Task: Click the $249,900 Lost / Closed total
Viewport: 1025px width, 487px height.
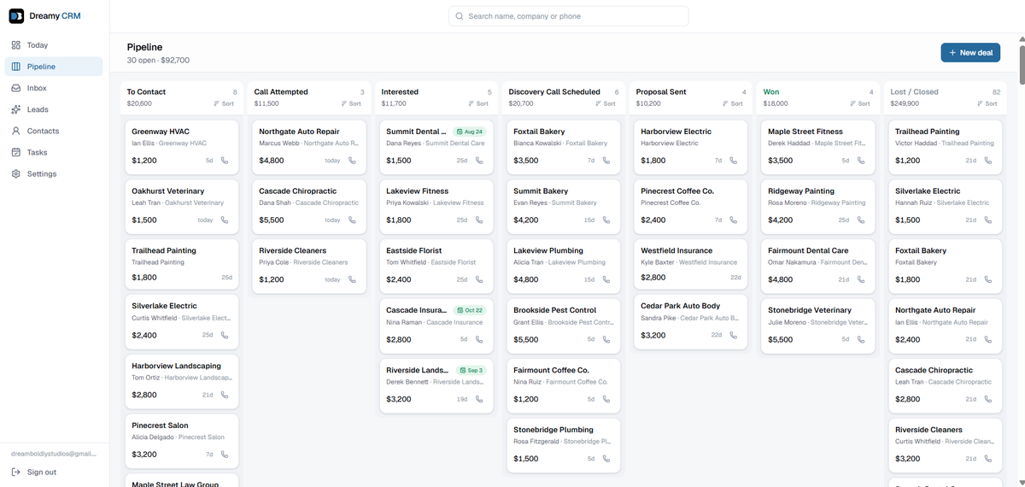Action: tap(905, 103)
